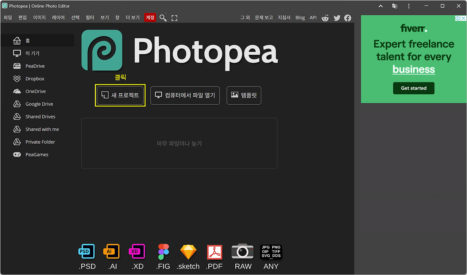Click the .XD file format icon
The image size is (467, 275).
click(x=137, y=251)
